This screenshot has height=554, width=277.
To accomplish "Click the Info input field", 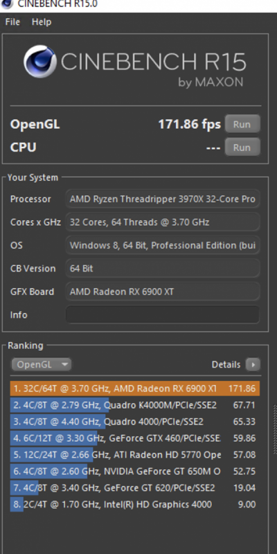I will click(163, 314).
